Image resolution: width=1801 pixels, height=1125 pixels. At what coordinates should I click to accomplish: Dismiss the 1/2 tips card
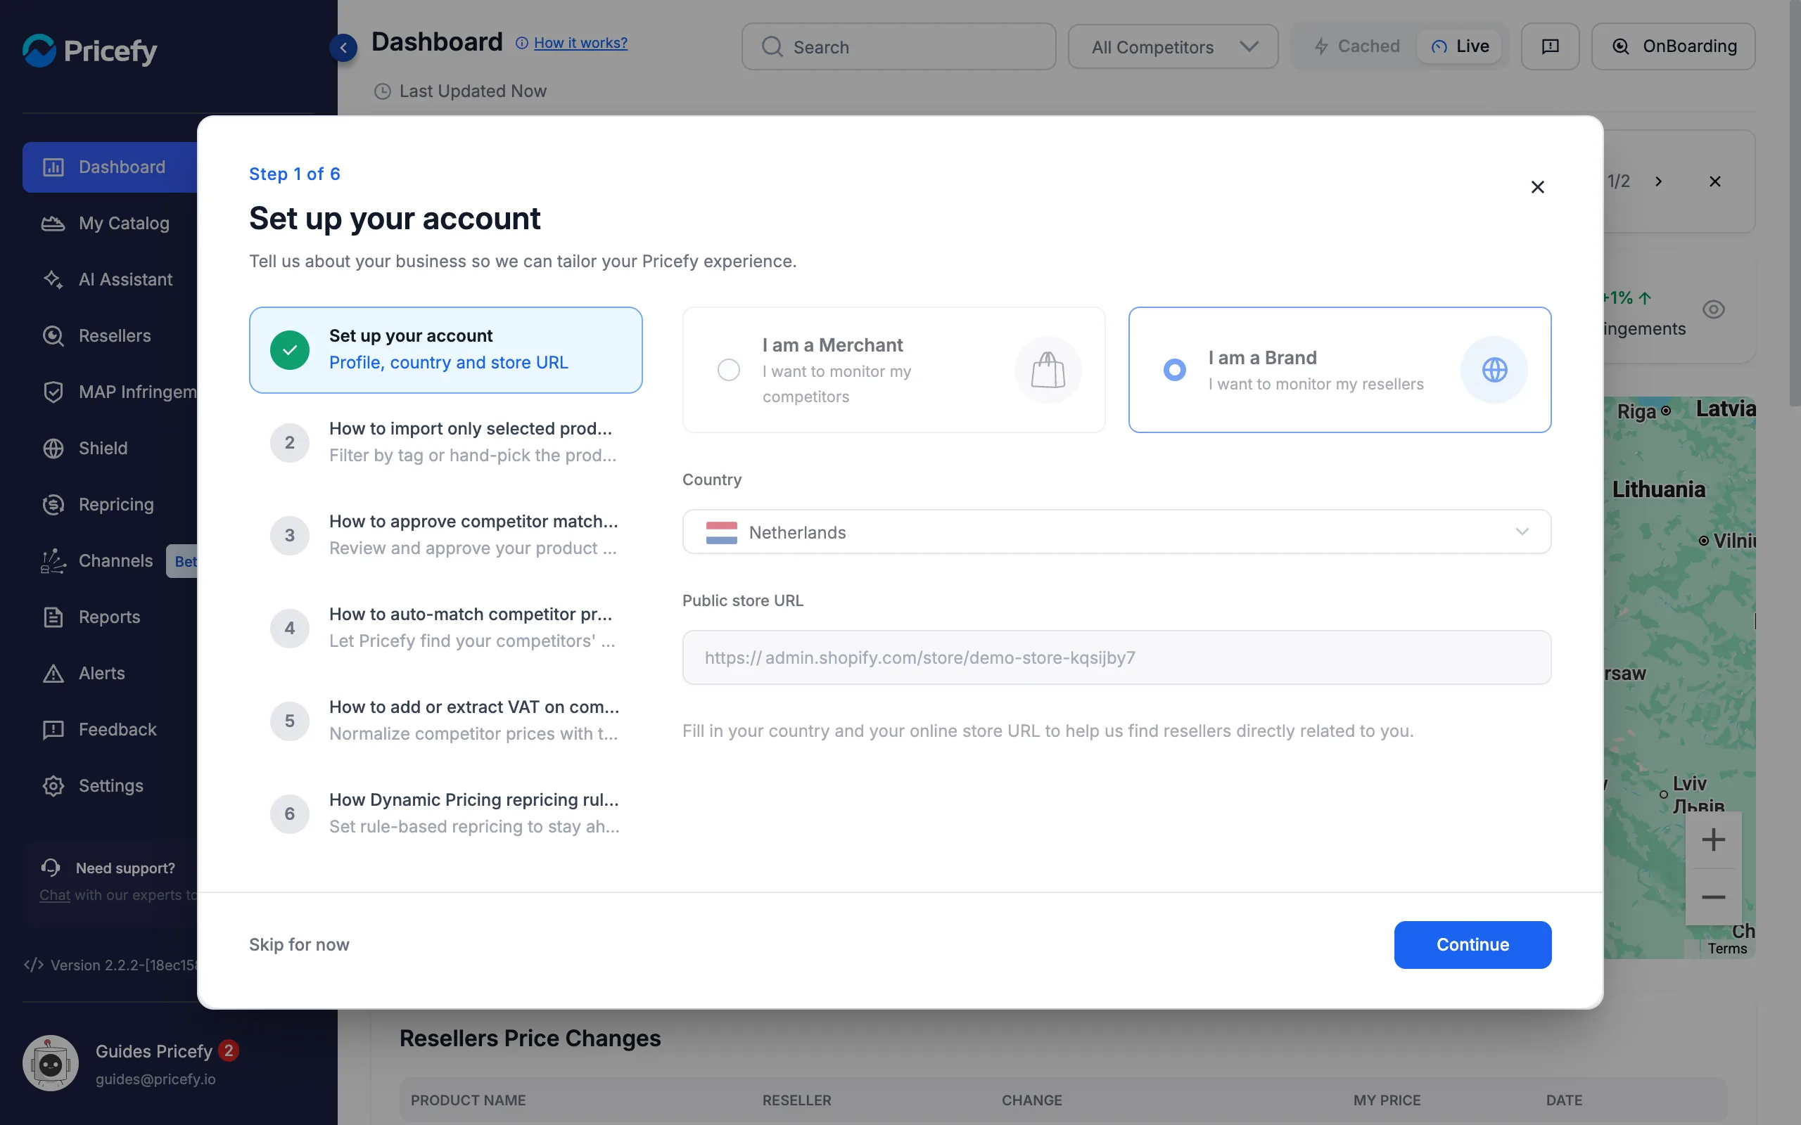(1714, 181)
